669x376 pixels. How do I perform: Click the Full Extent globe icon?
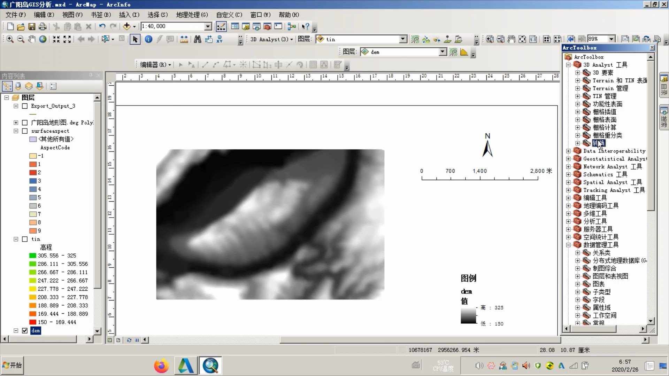43,39
